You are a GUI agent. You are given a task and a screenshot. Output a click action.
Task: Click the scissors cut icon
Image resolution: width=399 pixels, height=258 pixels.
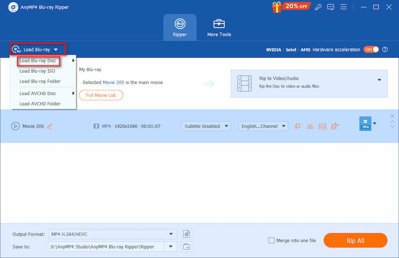(x=310, y=126)
